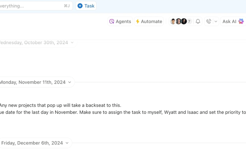
Task: Click the third member avatar
Action: 184,22
